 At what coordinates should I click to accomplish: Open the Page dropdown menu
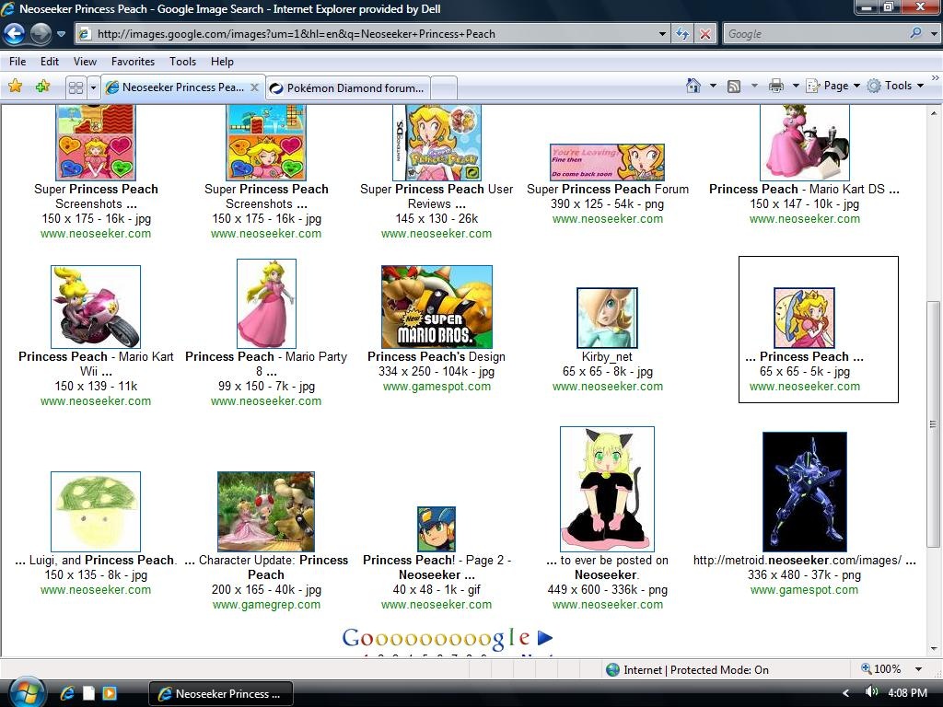[x=832, y=86]
